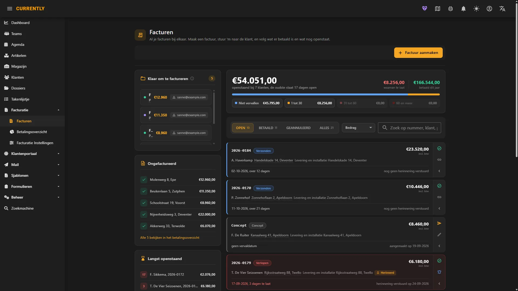Screen dimensions: 518x291
Task: Copy link icon for invoice 2026-0184
Action: coord(439,160)
